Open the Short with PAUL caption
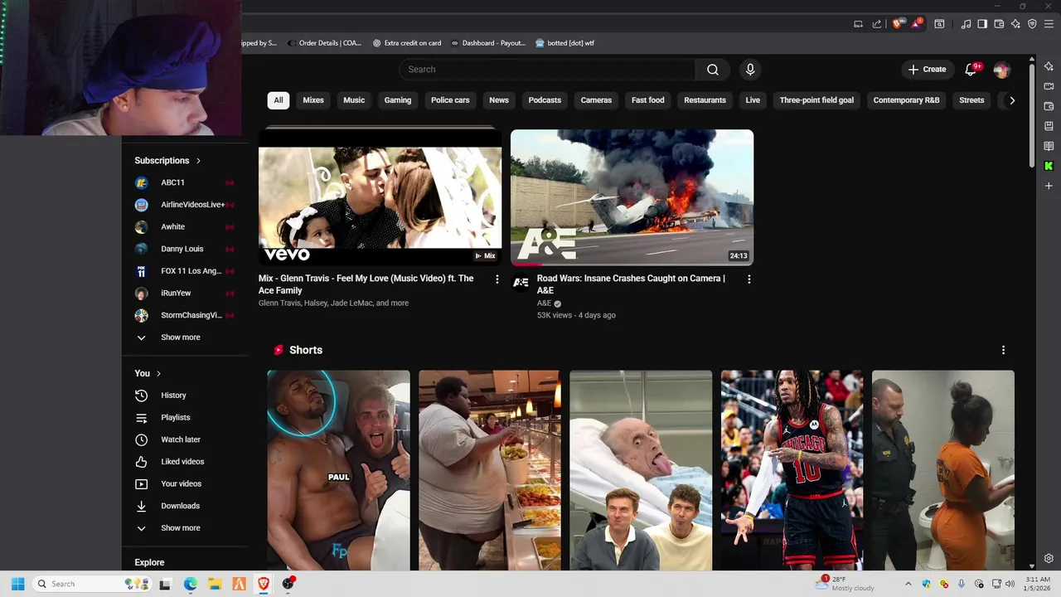The width and height of the screenshot is (1061, 597). coord(338,470)
